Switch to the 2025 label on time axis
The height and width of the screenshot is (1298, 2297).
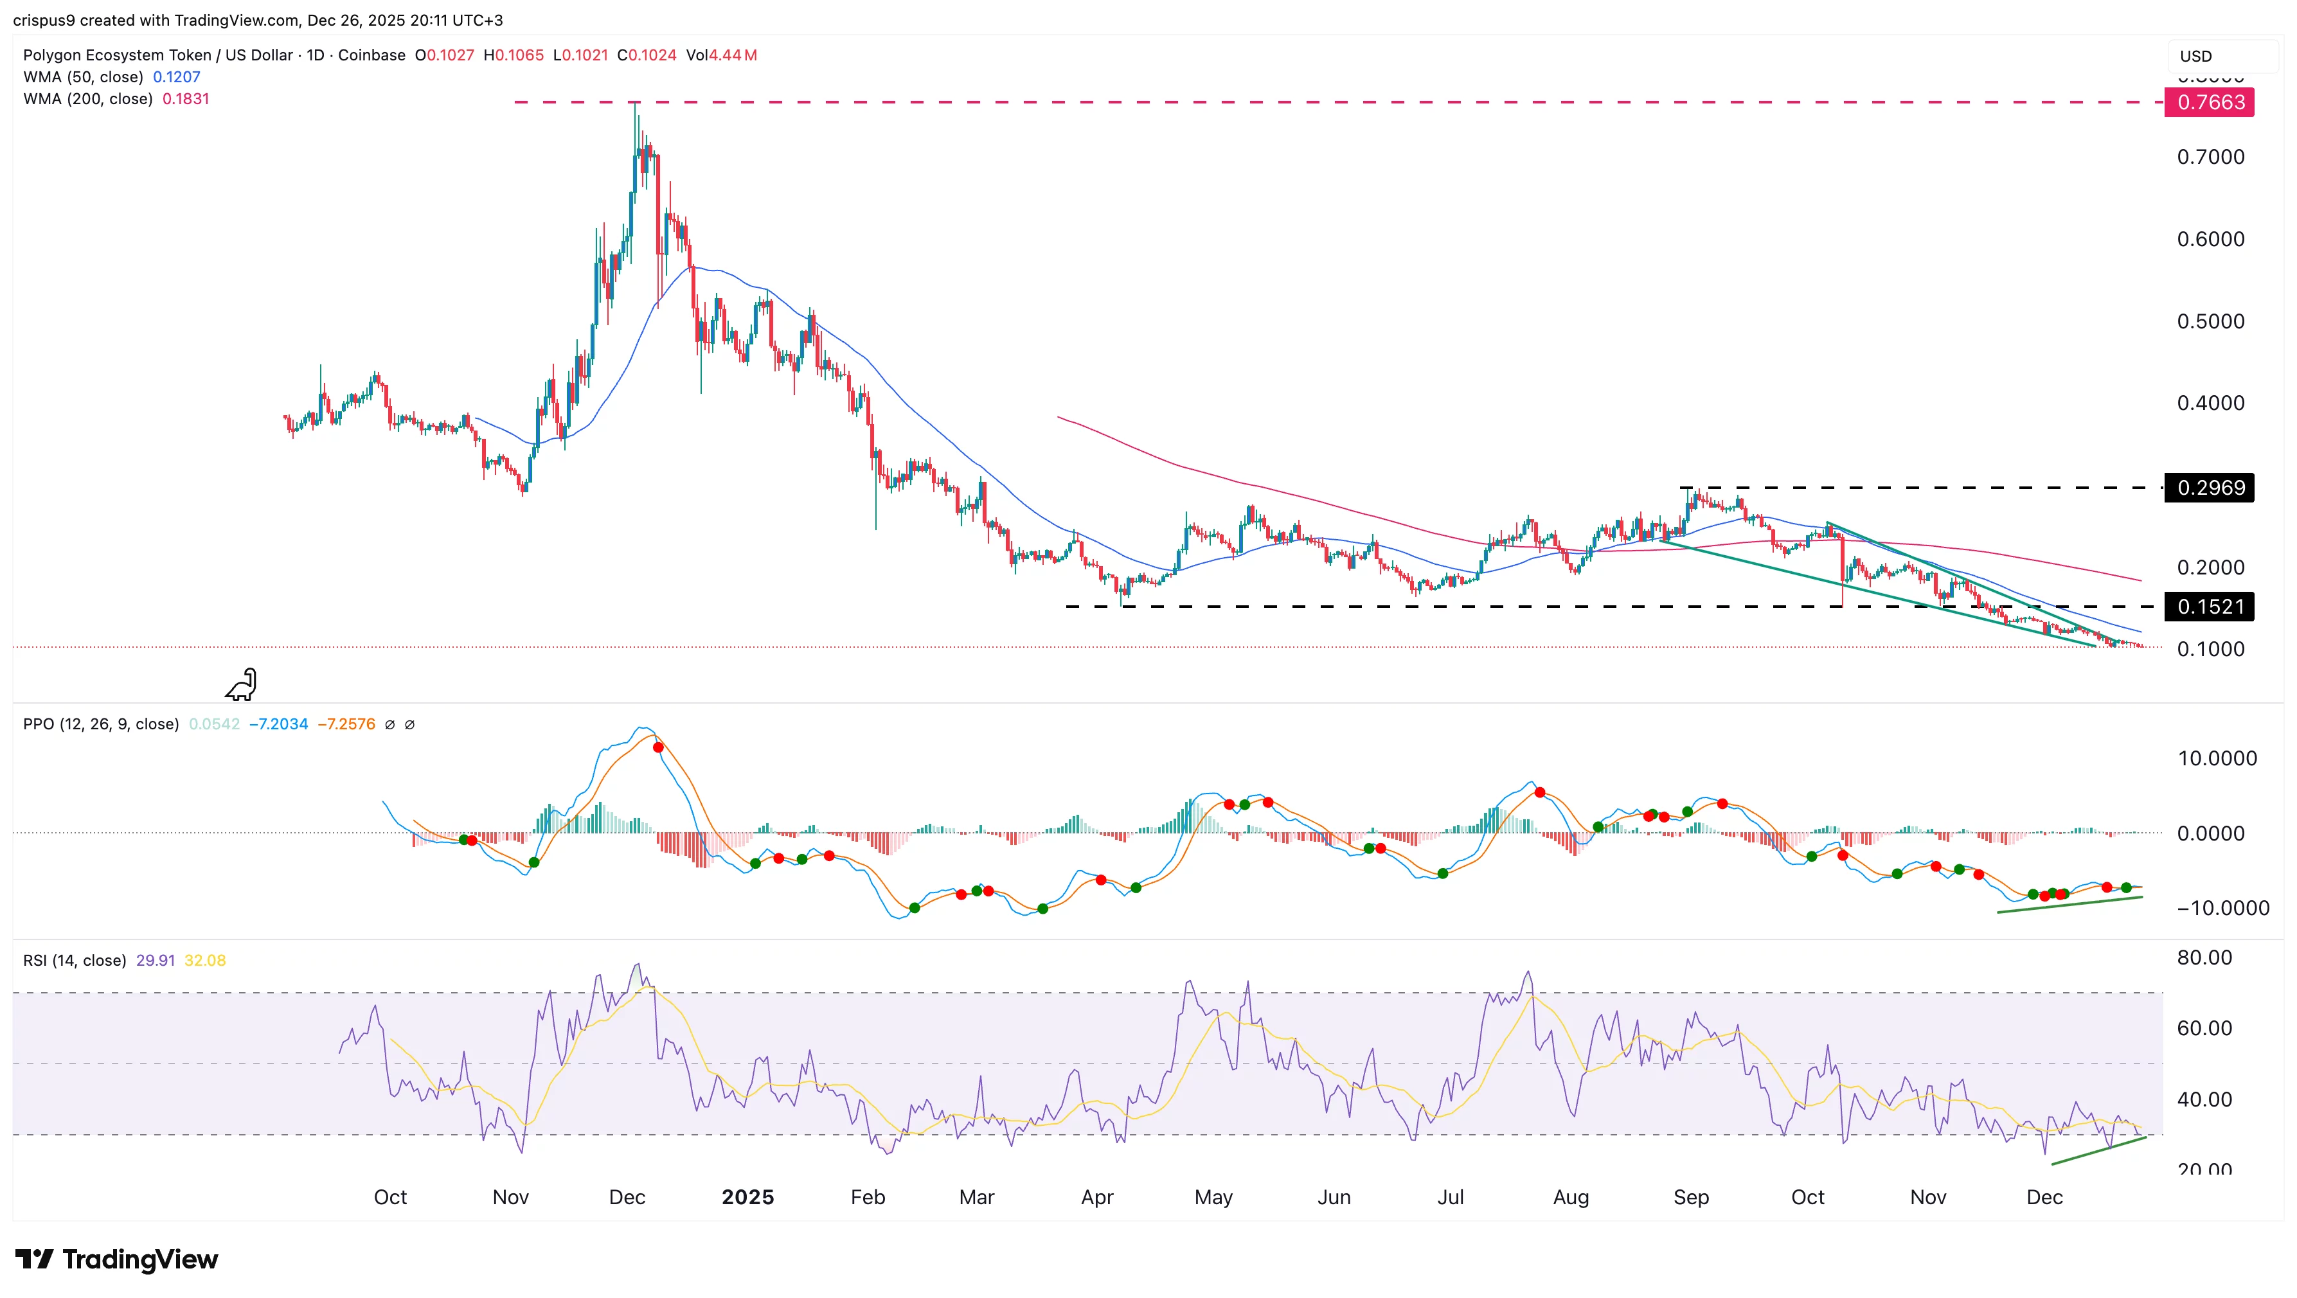point(747,1197)
